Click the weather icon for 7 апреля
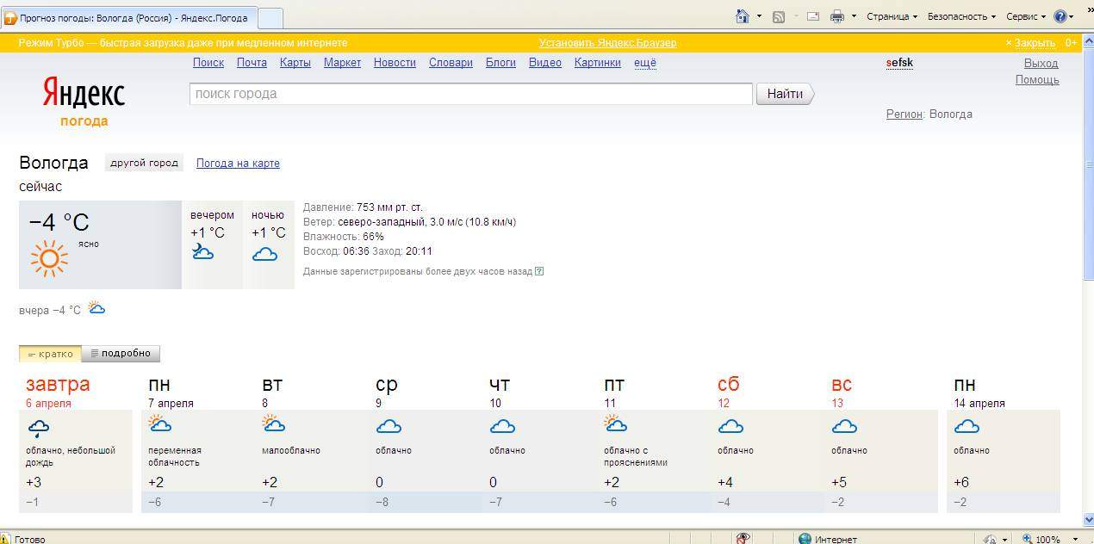 click(160, 423)
